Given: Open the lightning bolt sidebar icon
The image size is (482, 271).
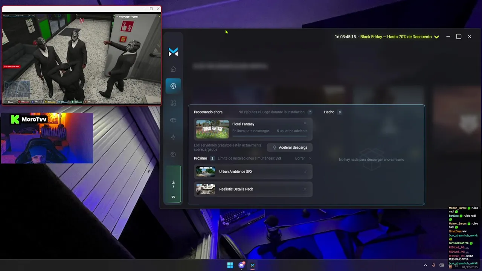Looking at the screenshot, I should 173,137.
